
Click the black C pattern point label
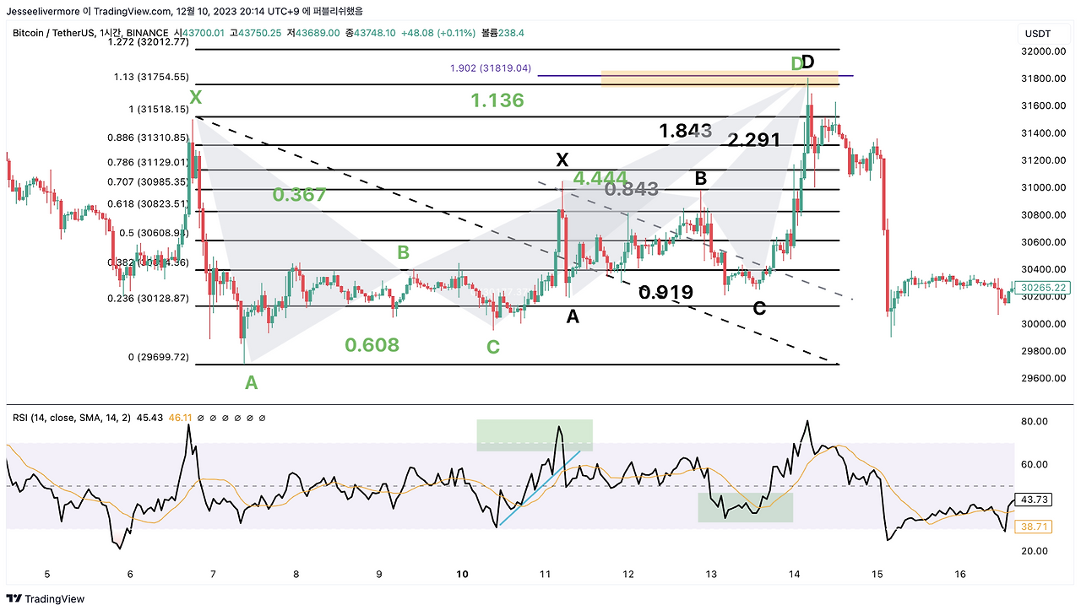[759, 309]
